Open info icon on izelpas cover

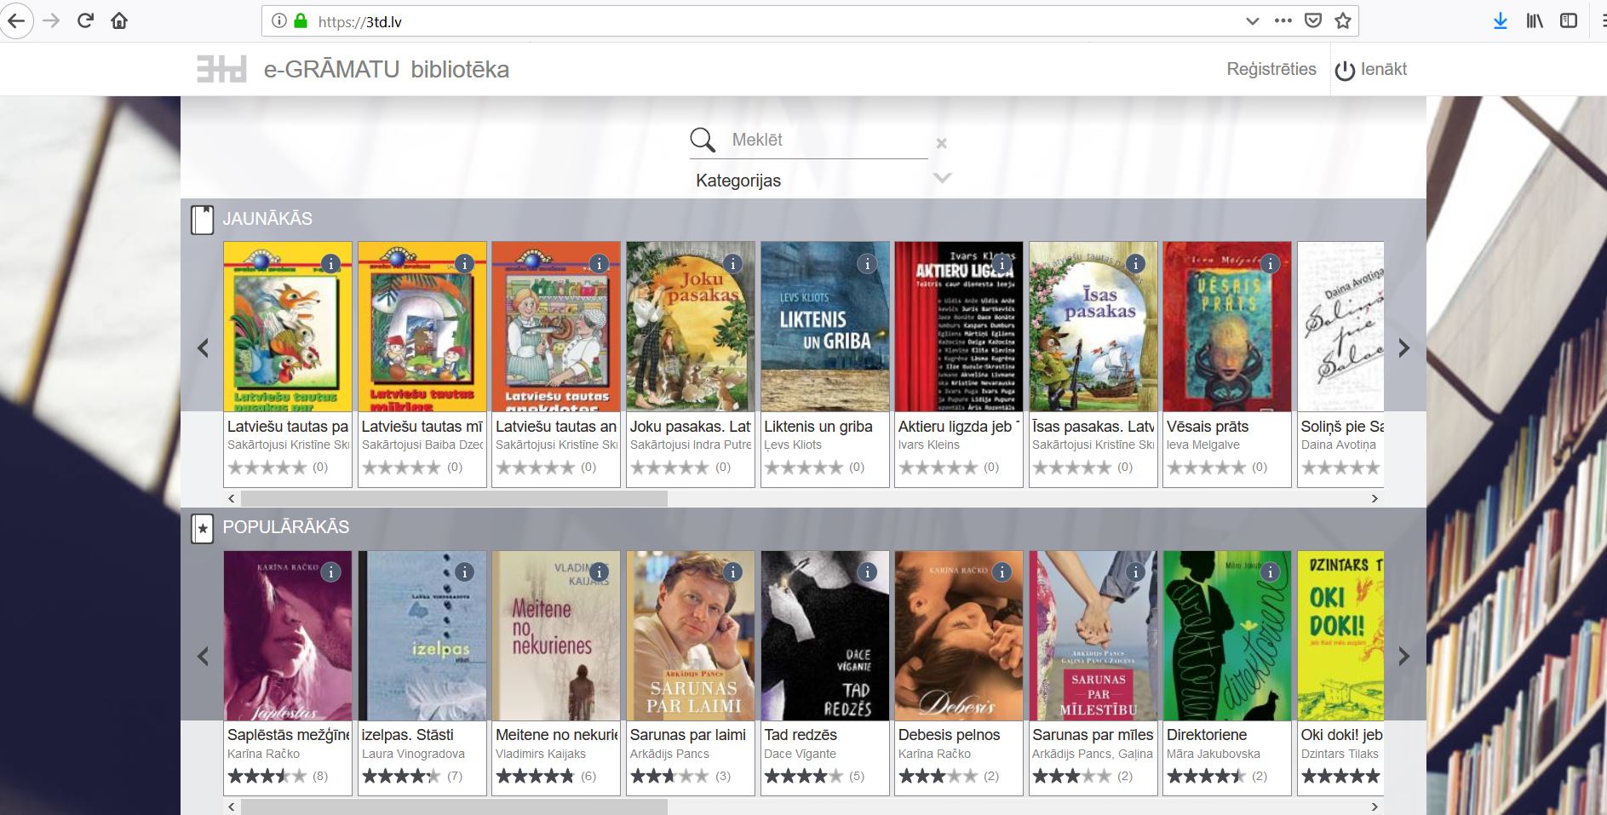(464, 572)
